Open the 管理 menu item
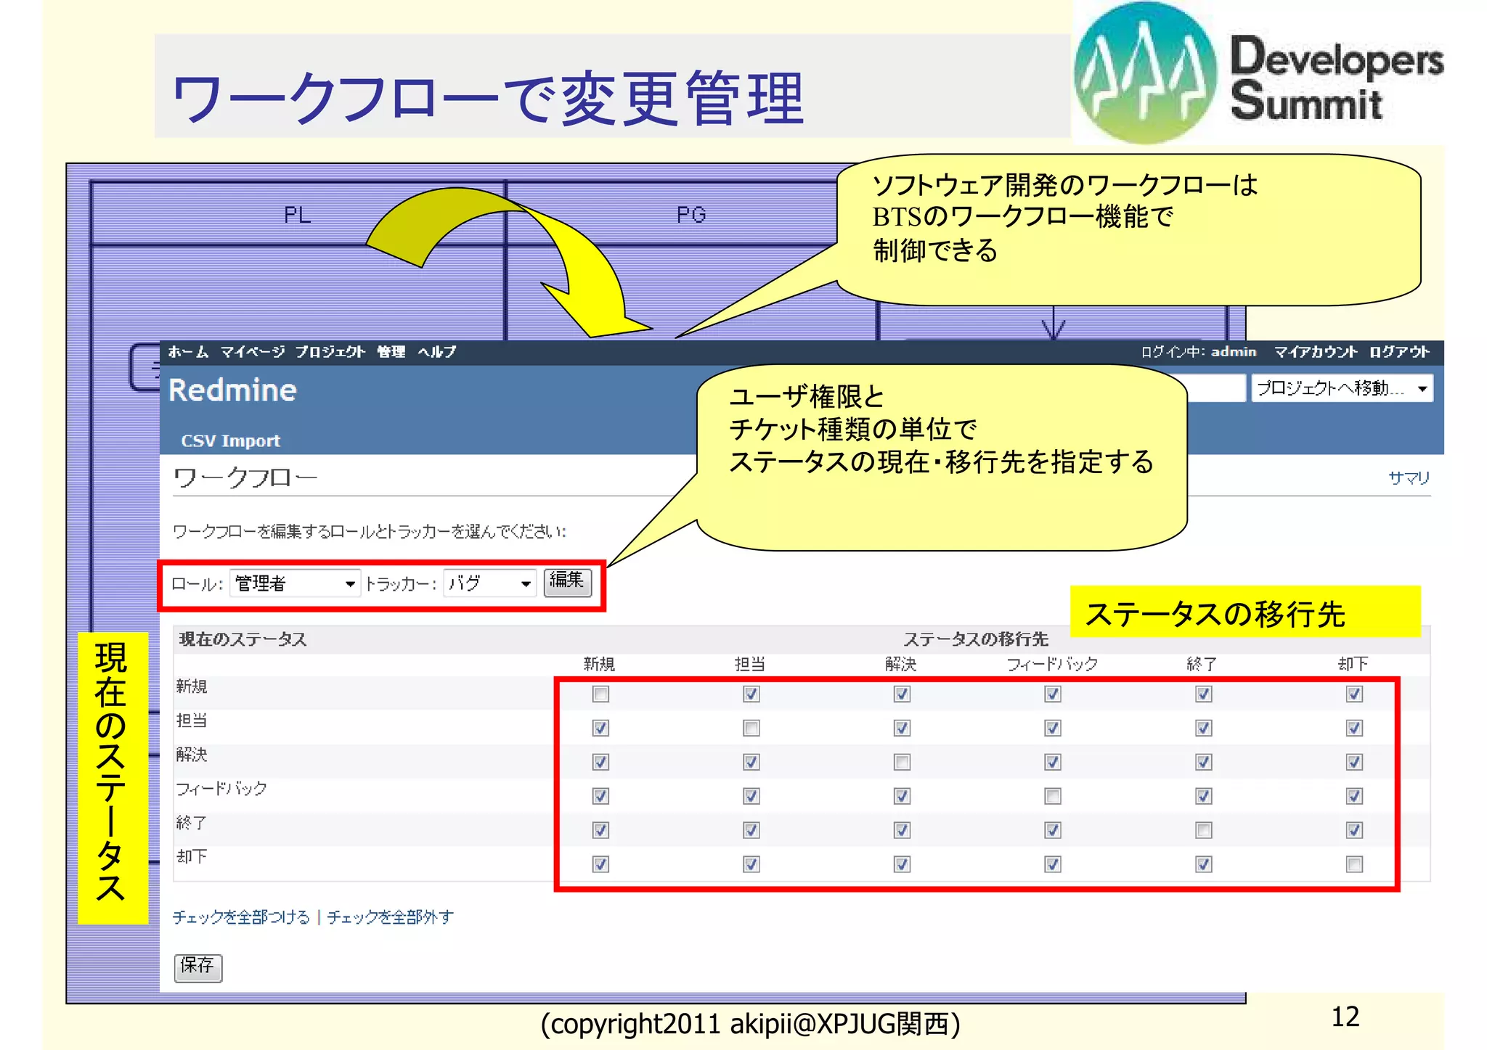 (x=391, y=352)
